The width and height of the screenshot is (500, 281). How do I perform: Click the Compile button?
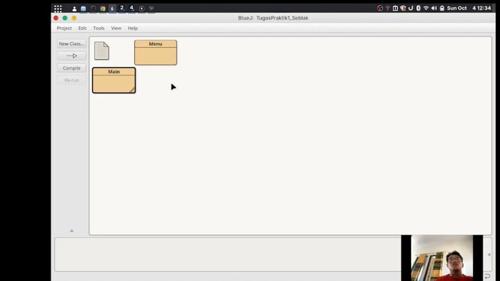[x=72, y=68]
